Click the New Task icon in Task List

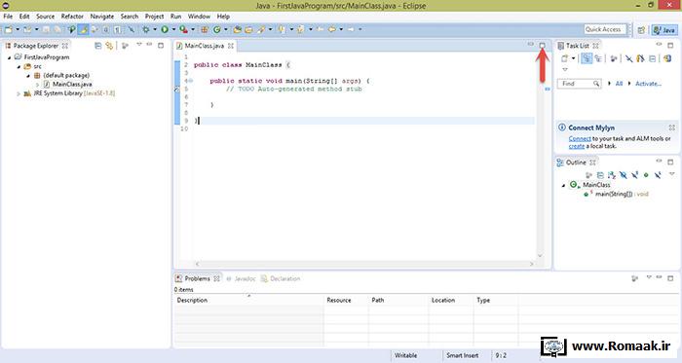pyautogui.click(x=564, y=58)
